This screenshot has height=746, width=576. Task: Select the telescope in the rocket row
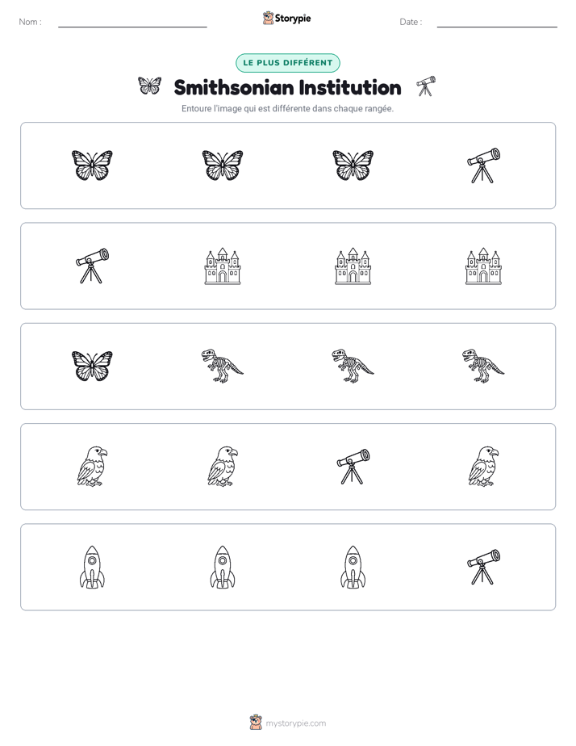pos(483,567)
